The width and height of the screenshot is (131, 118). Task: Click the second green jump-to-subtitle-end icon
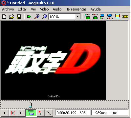point(95,17)
